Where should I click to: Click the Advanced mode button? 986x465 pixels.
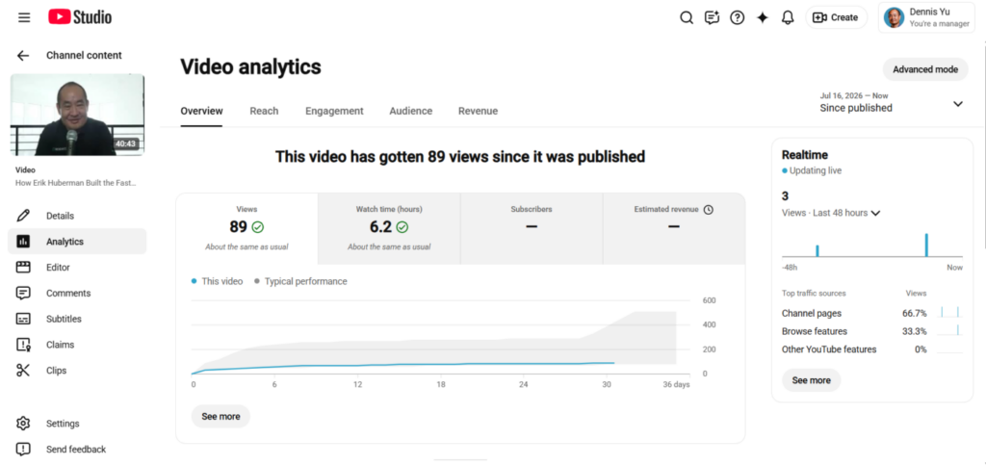pyautogui.click(x=925, y=69)
